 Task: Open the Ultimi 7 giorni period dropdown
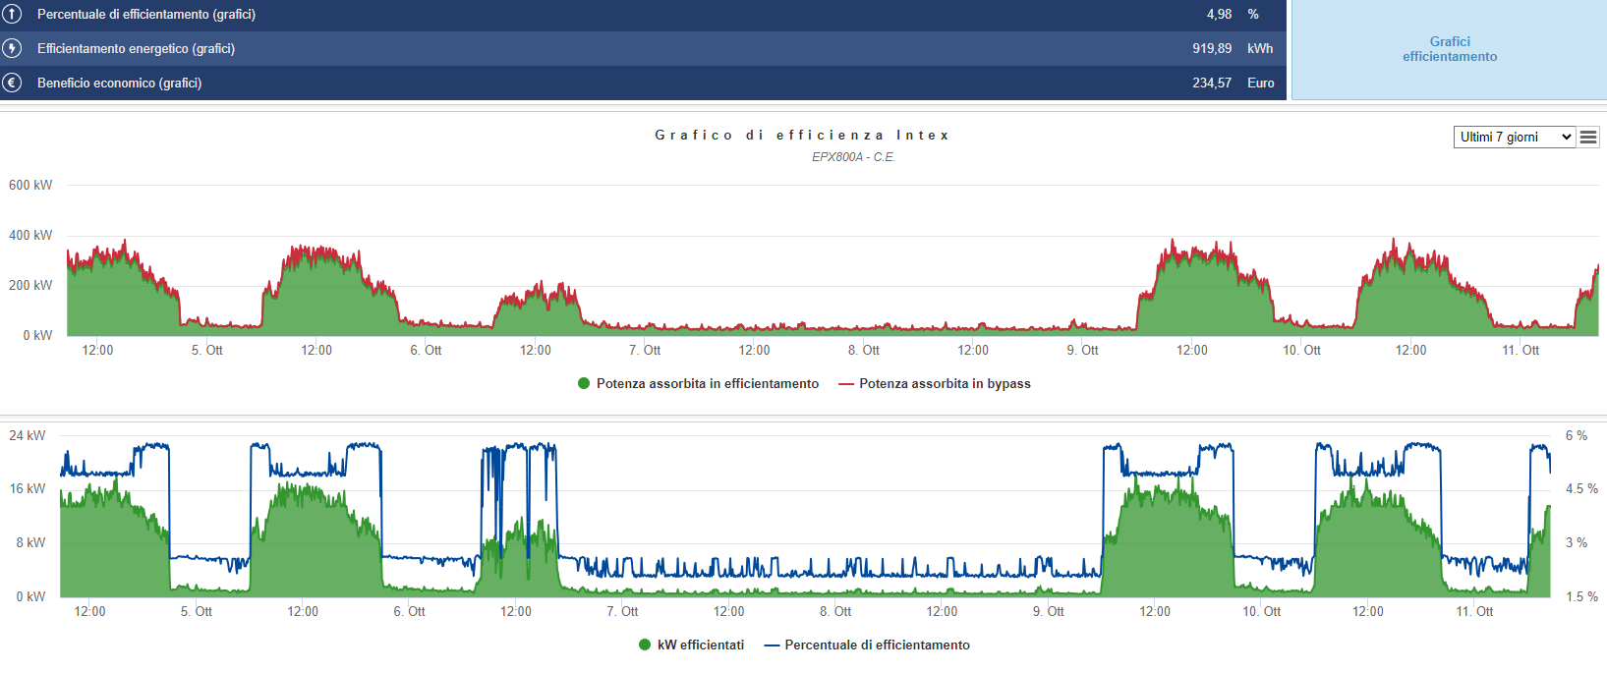1514,138
